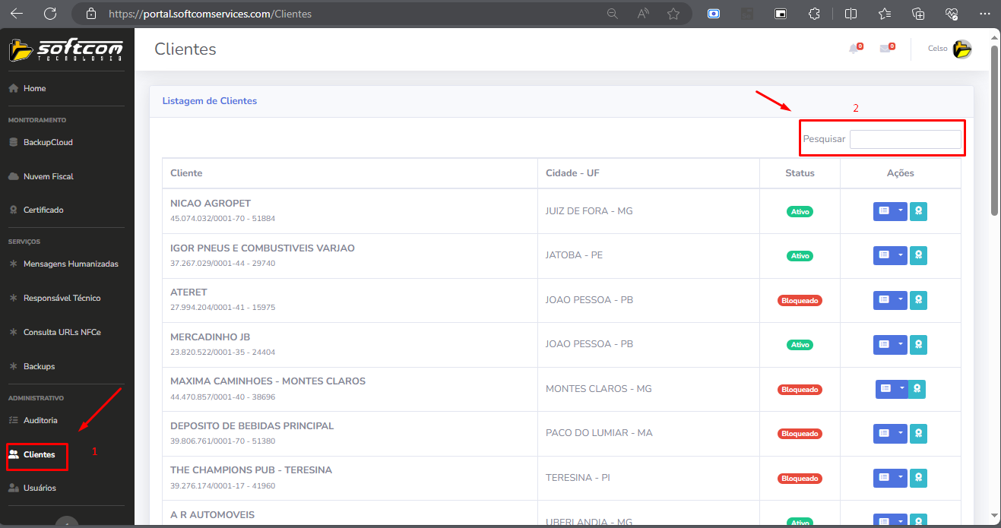
Task: Click the certificate badge button for MERCADINHO JB
Action: click(x=918, y=345)
